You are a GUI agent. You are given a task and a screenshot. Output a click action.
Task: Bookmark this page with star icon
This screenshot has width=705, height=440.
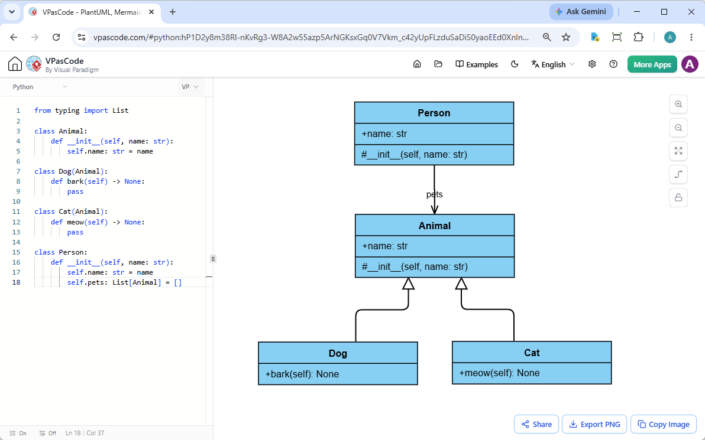(566, 37)
